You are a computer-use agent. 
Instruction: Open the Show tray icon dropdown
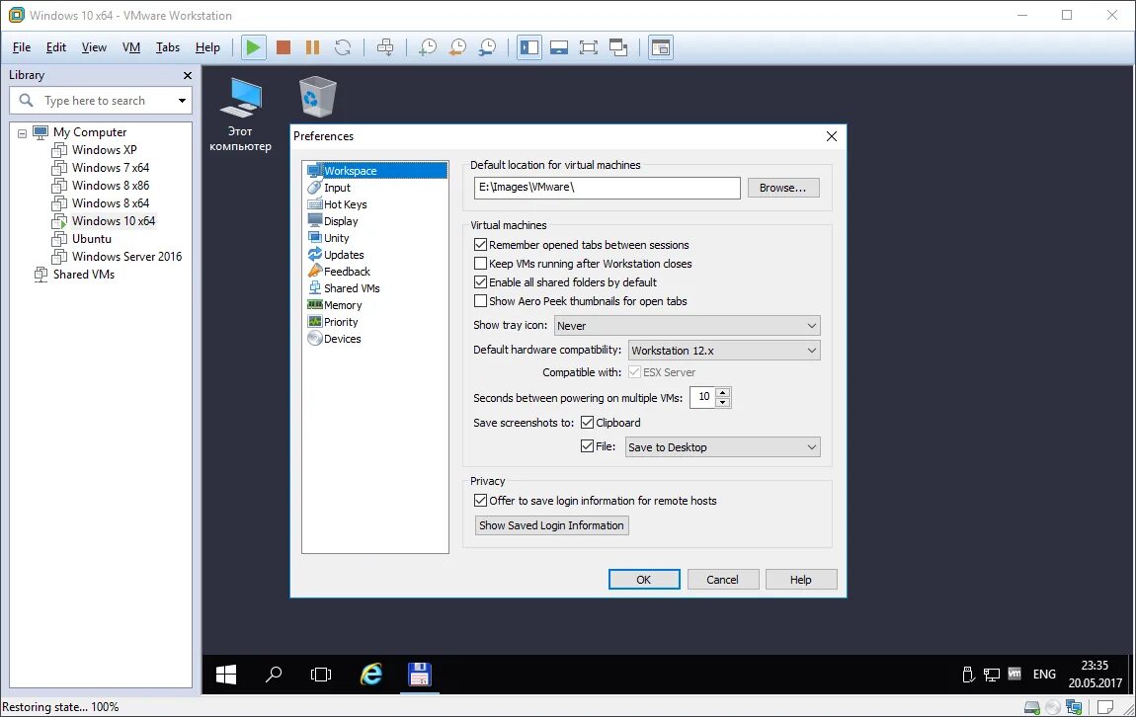(687, 326)
